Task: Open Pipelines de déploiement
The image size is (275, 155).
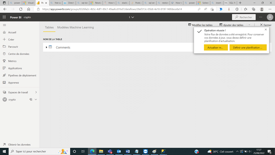Action: (x=22, y=75)
